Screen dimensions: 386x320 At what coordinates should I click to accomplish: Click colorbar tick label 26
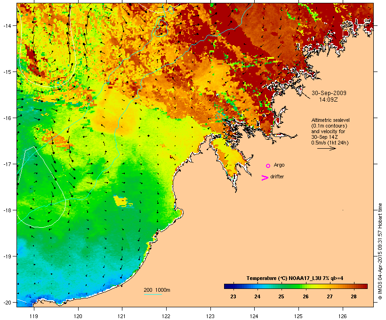(306, 296)
